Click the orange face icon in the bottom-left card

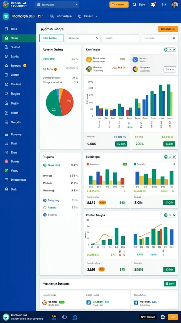coord(45,302)
